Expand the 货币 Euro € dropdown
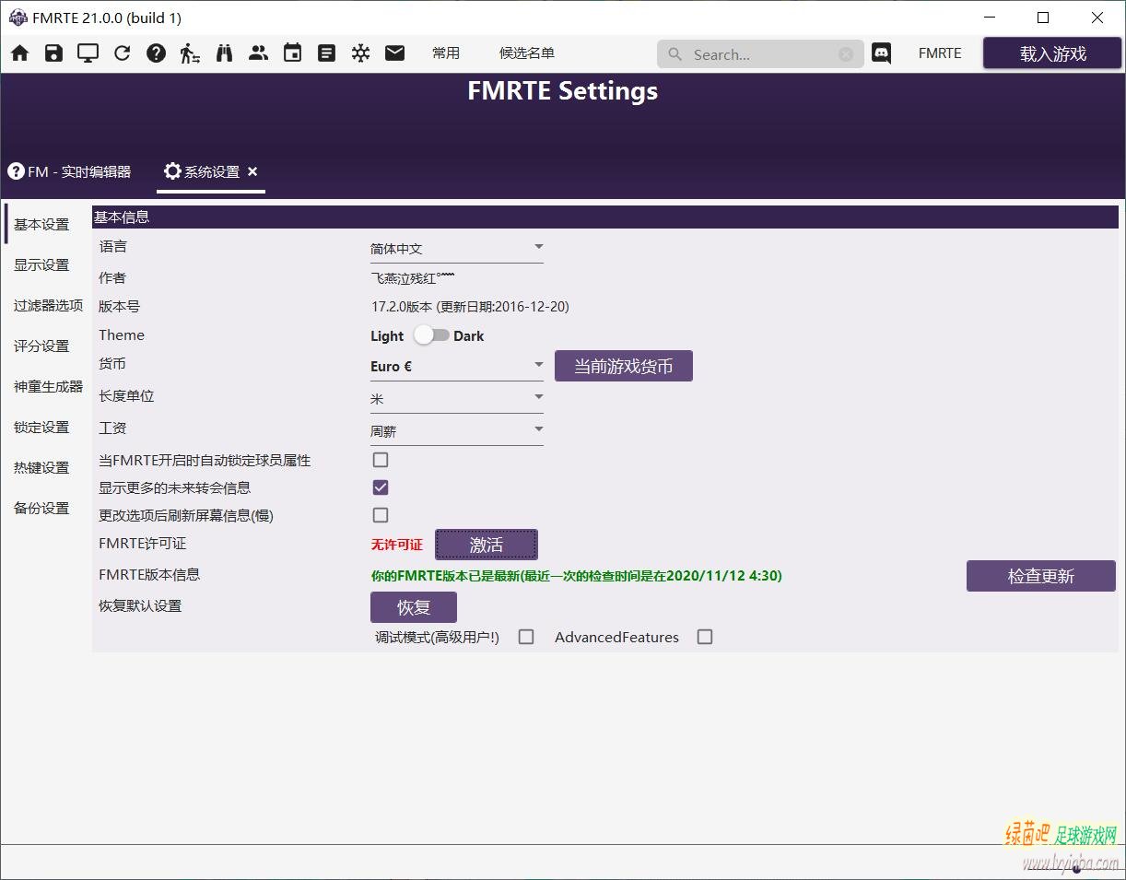1126x880 pixels. 457,366
